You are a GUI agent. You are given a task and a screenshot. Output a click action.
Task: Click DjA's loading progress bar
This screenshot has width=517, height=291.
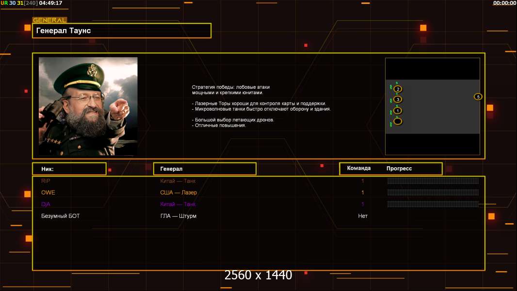(433, 204)
